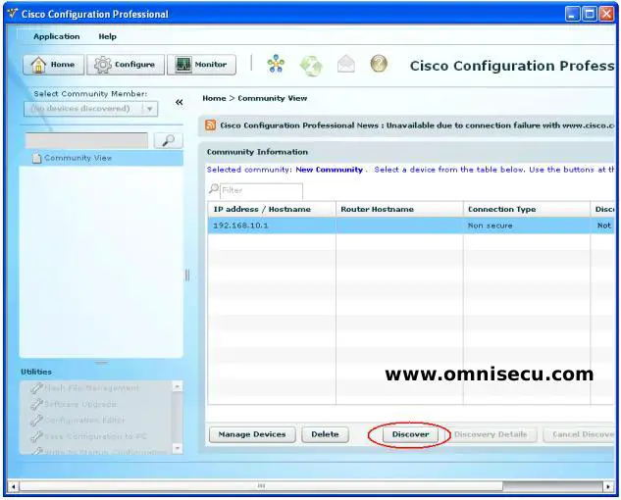Click the Delete button
Screen dimensions: 621x500
[325, 434]
